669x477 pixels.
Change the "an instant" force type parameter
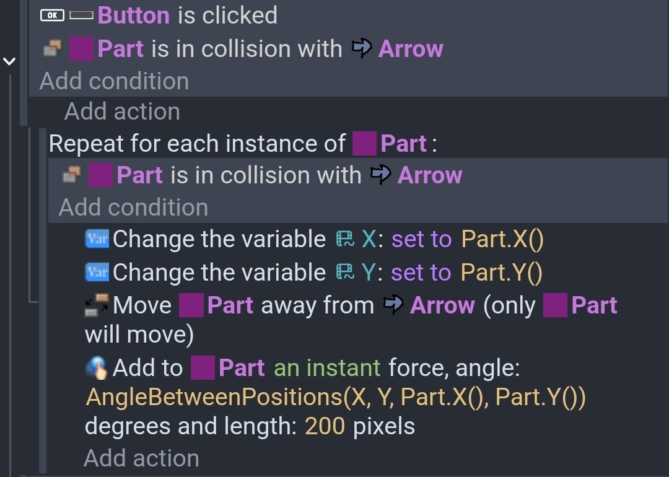(x=326, y=369)
